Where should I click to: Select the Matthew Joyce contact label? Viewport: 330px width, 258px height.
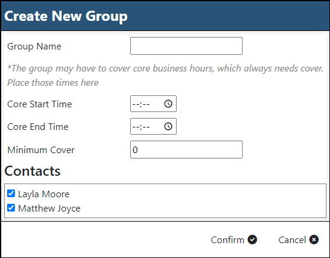coord(49,209)
